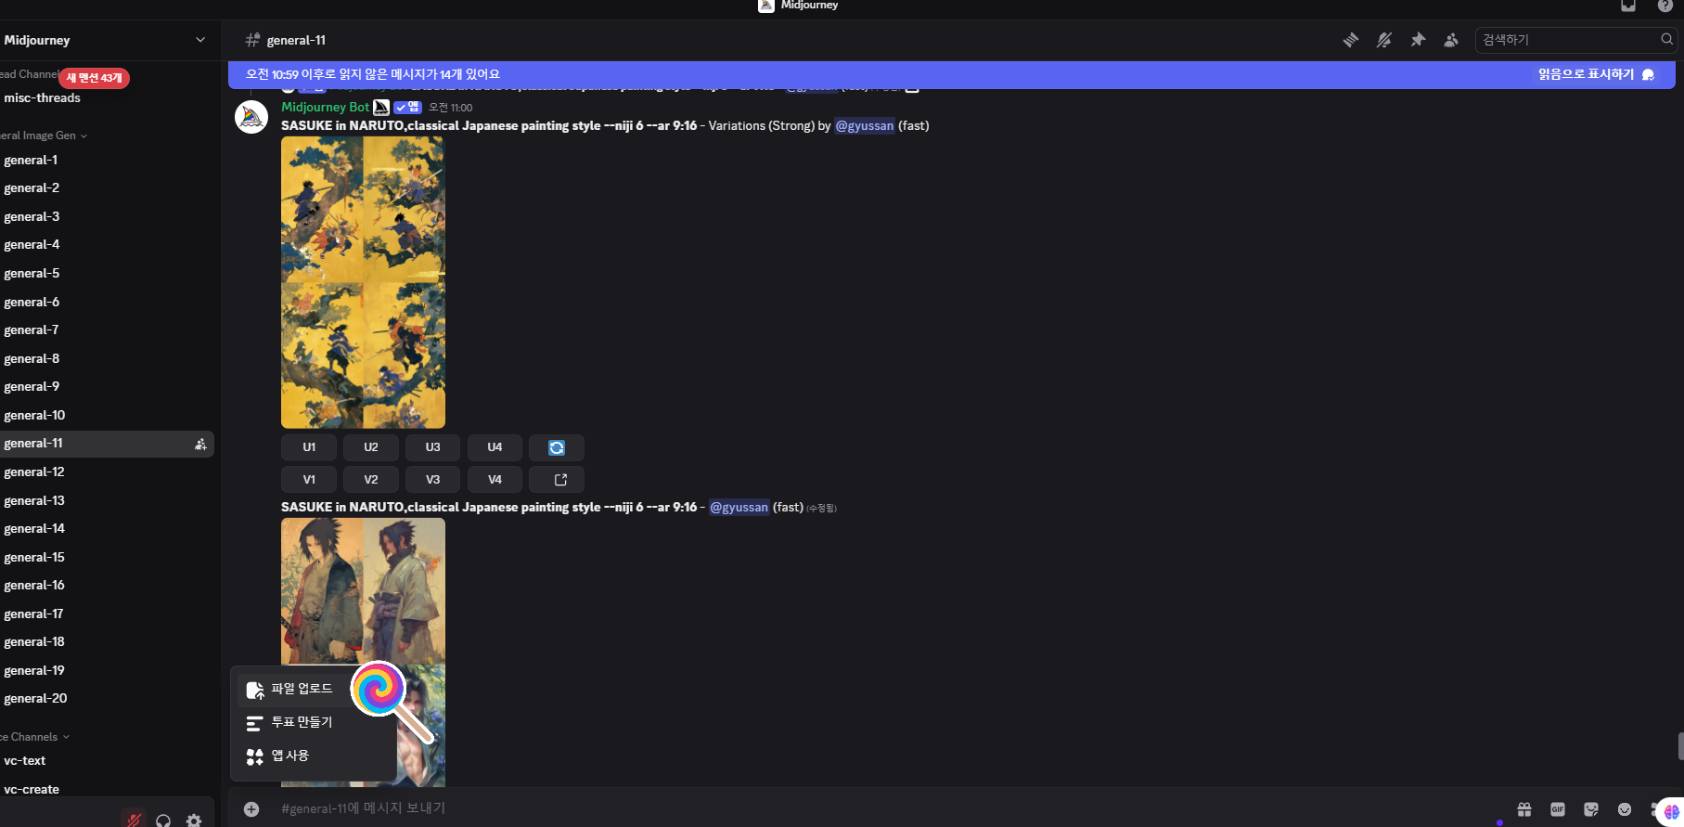Click the open-in-web external link button
This screenshot has height=827, width=1684.
tap(557, 480)
